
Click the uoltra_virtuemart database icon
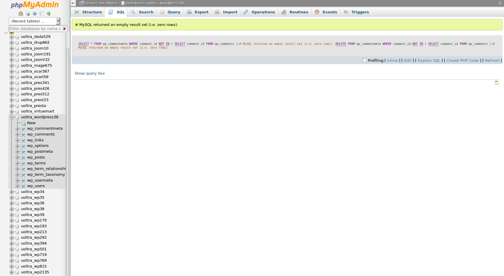point(17,112)
